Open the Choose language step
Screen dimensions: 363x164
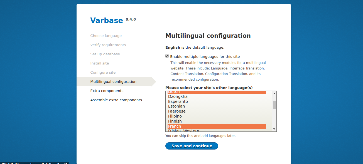tap(106, 36)
